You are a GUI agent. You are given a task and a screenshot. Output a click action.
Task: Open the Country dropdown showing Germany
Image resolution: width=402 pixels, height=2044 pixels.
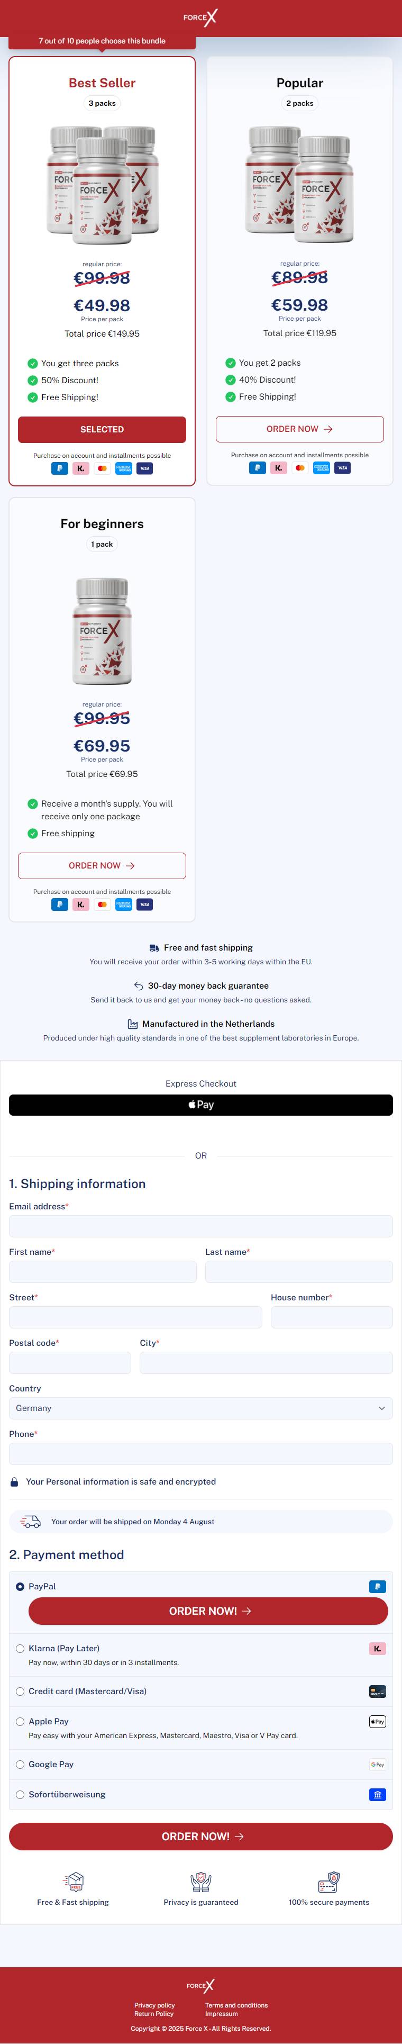tap(200, 1408)
